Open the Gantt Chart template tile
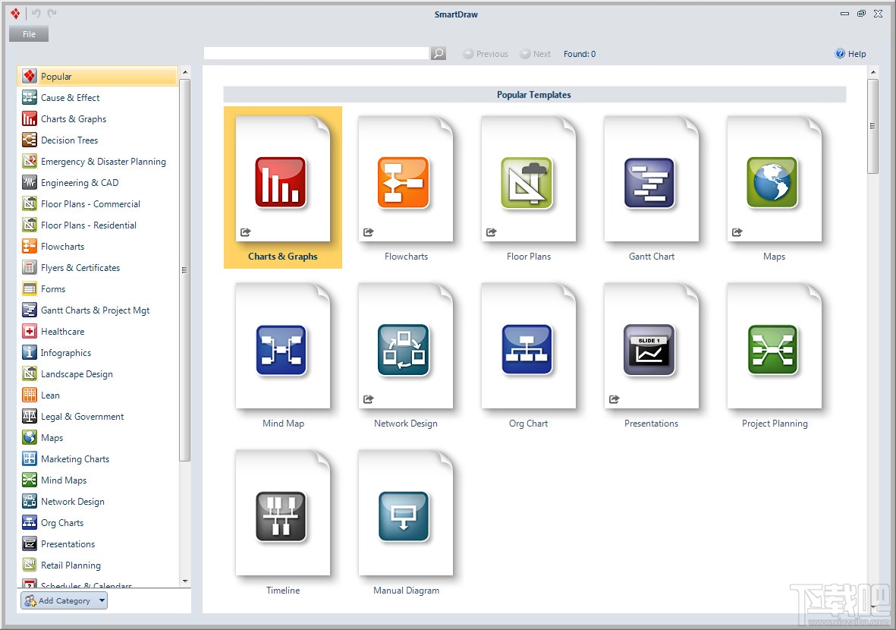896x630 pixels. pos(652,187)
